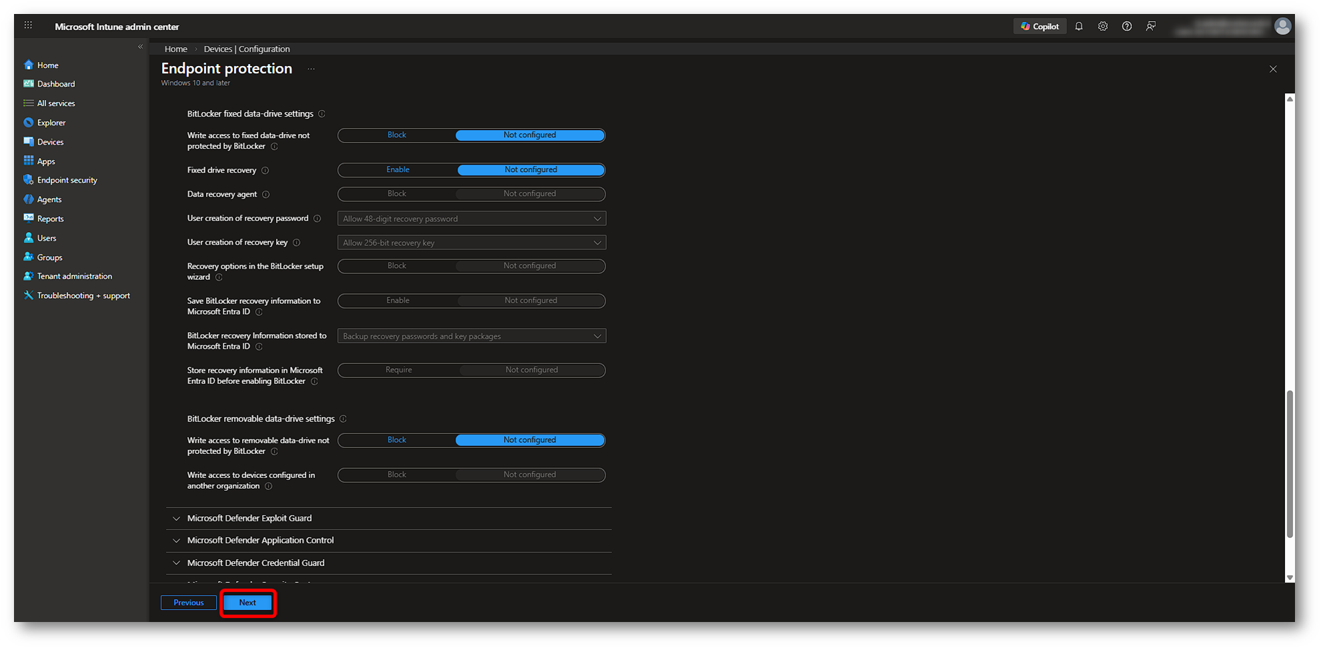The image size is (1323, 650).
Task: Click the scrollbar down arrow
Action: click(x=1290, y=578)
